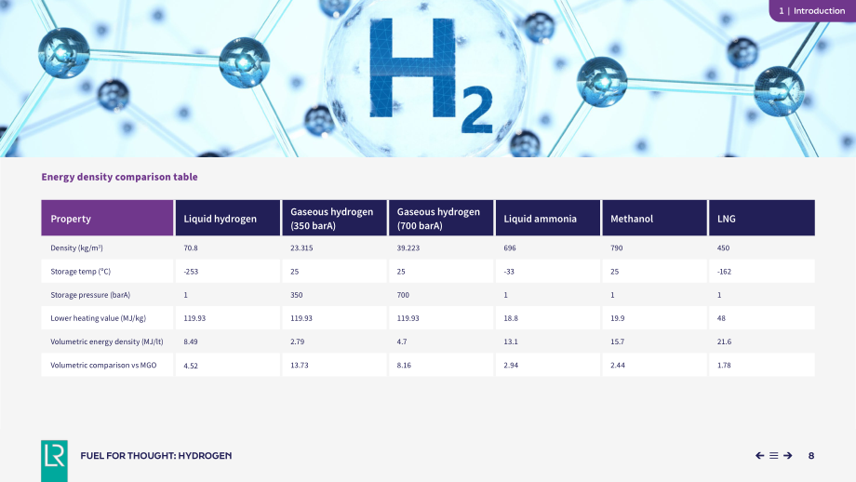The width and height of the screenshot is (856, 482).
Task: Click the LNG column header
Action: tap(761, 218)
